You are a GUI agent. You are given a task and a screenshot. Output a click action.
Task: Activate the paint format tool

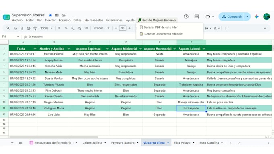tap(35, 28)
